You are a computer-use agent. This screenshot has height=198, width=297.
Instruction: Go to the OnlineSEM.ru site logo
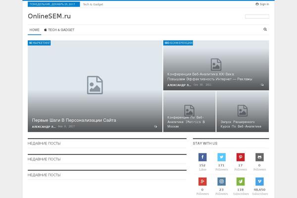click(x=49, y=16)
